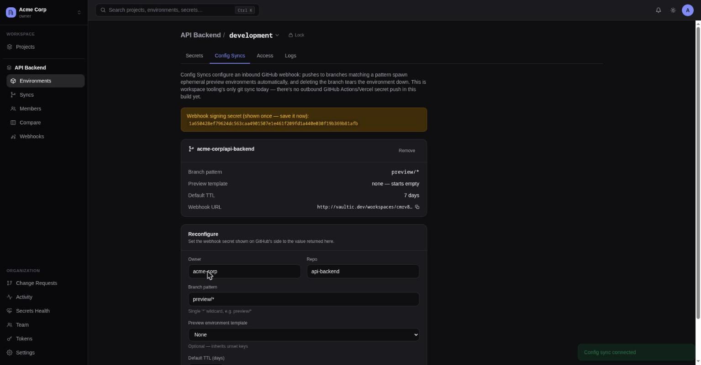701x365 pixels.
Task: Click the acme-corp/api-backend branch icon
Action: click(x=191, y=149)
